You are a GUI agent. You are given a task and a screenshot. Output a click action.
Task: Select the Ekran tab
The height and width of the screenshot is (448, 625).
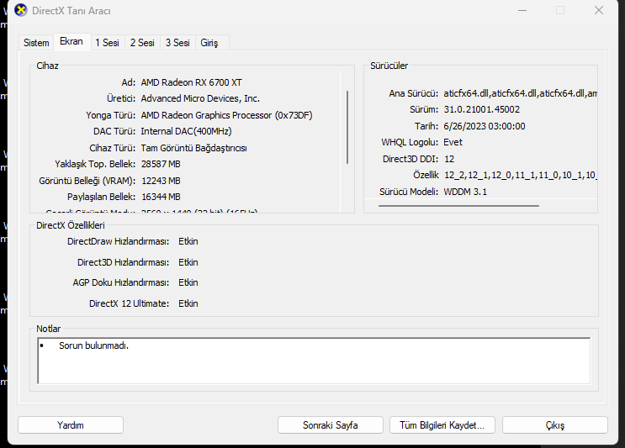(x=72, y=41)
